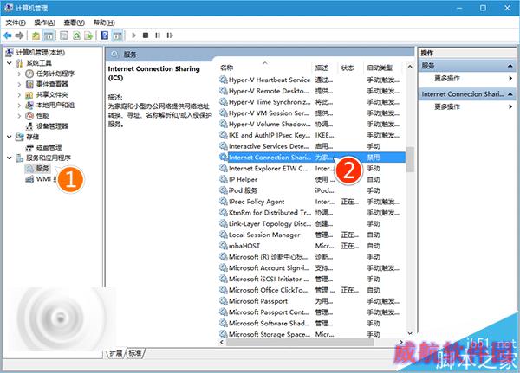Select the Microsoft Passport service row
Screen dimensions: 520x373
pos(312,301)
